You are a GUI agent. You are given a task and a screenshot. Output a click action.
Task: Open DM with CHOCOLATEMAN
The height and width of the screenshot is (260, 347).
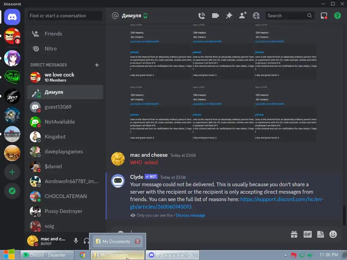(x=65, y=196)
